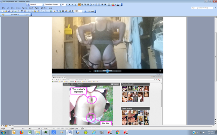Click the Read button in toolbar
The width and height of the screenshot is (217, 135).
tap(91, 11)
